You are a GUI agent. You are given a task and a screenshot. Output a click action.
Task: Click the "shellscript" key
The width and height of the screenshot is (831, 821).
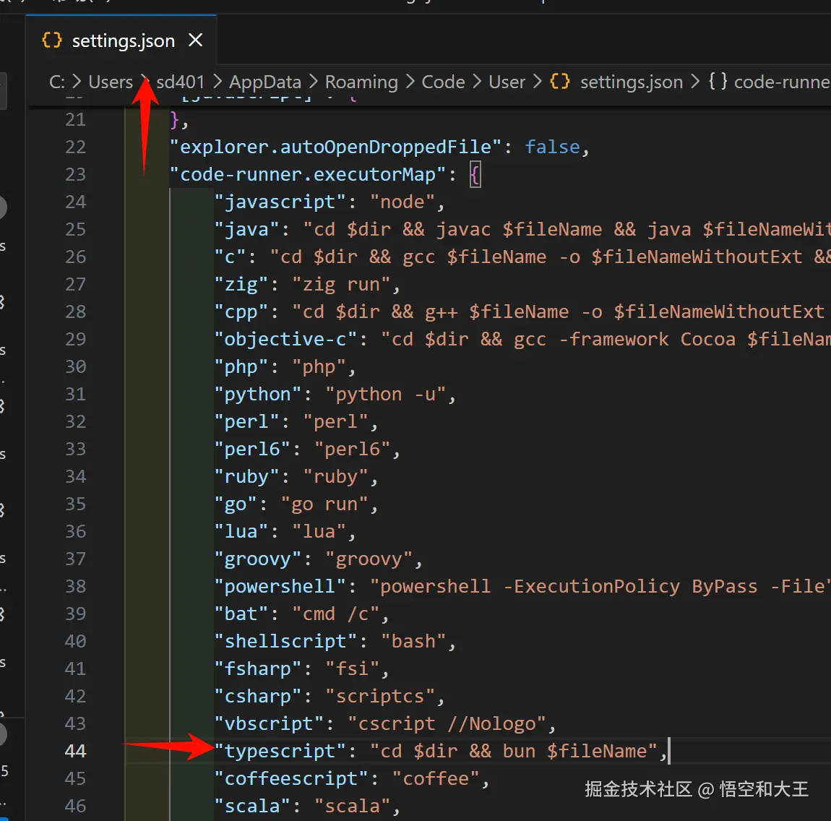click(285, 641)
